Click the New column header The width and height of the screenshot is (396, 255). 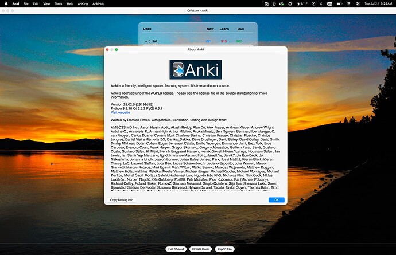point(210,29)
